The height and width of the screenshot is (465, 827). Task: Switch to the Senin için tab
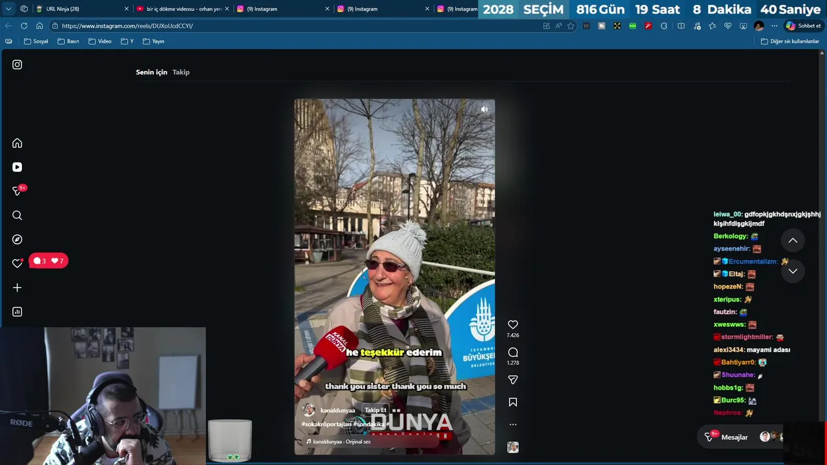151,72
